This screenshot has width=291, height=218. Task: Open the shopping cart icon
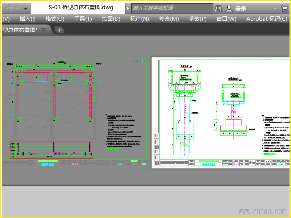pos(284,8)
